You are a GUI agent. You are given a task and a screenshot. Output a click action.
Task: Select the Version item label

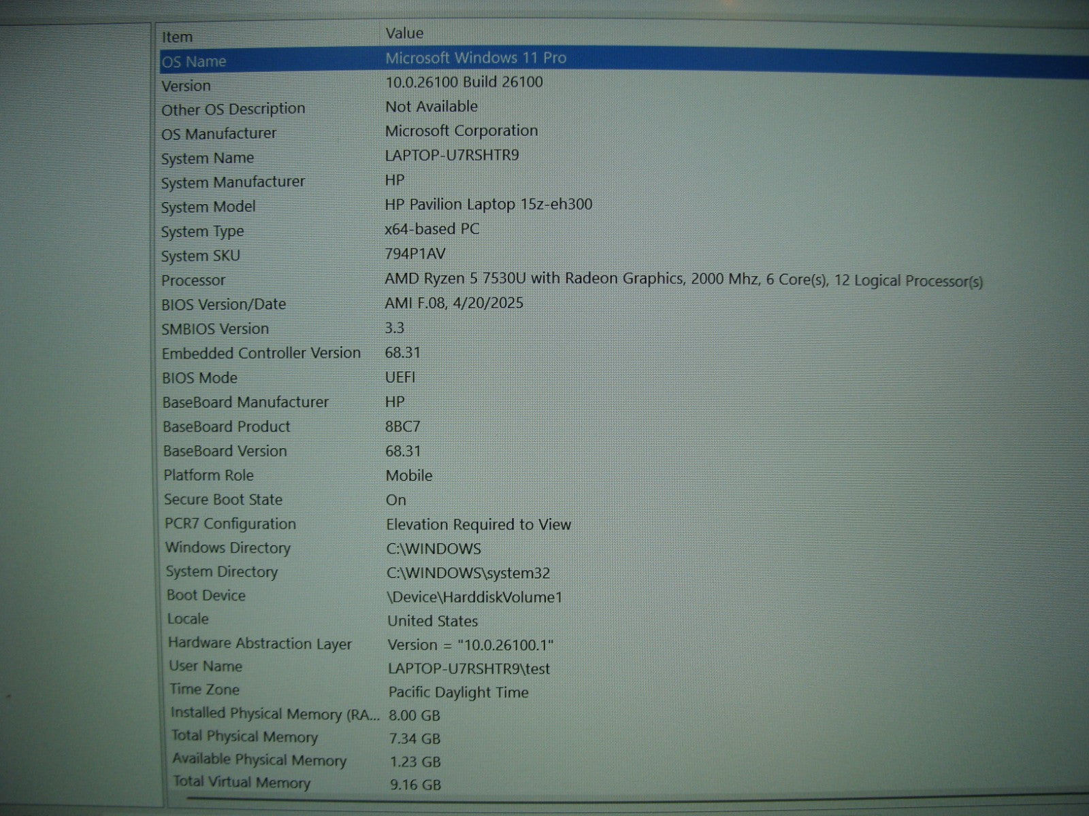(186, 86)
